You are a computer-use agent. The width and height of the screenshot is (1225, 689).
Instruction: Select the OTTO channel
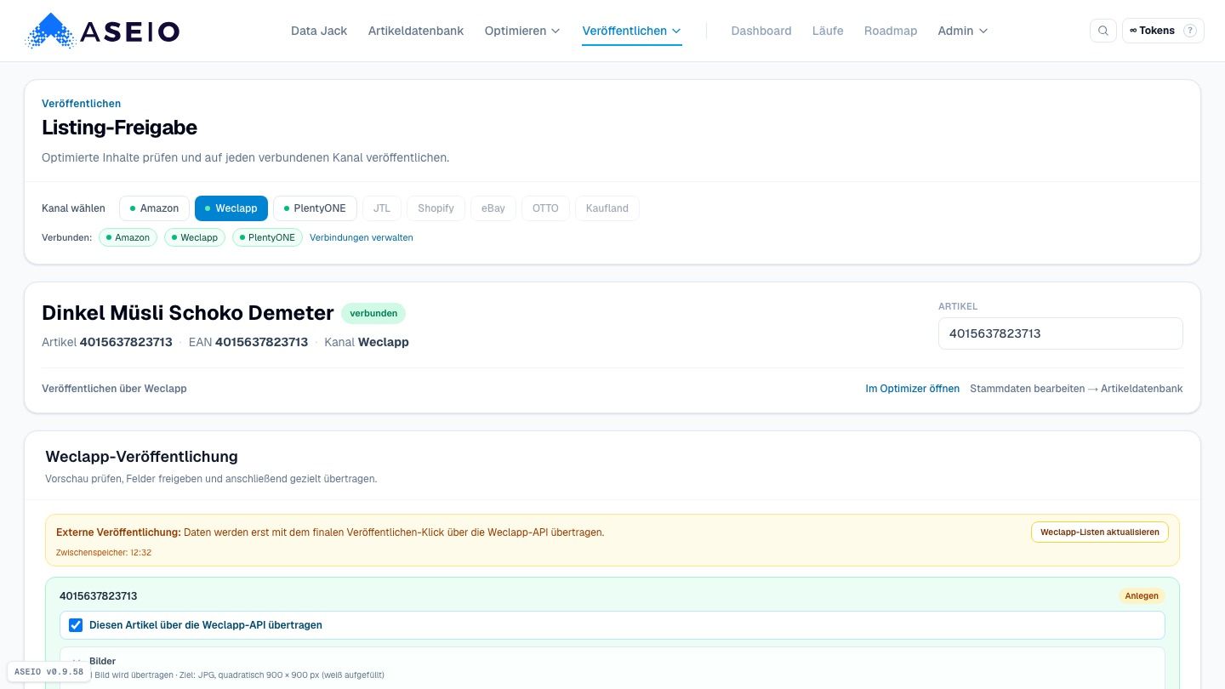[545, 208]
